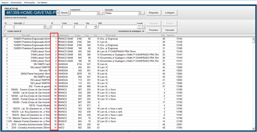Click the ellipsis button beside Descrição field
257x132 pixels.
(x=48, y=27)
